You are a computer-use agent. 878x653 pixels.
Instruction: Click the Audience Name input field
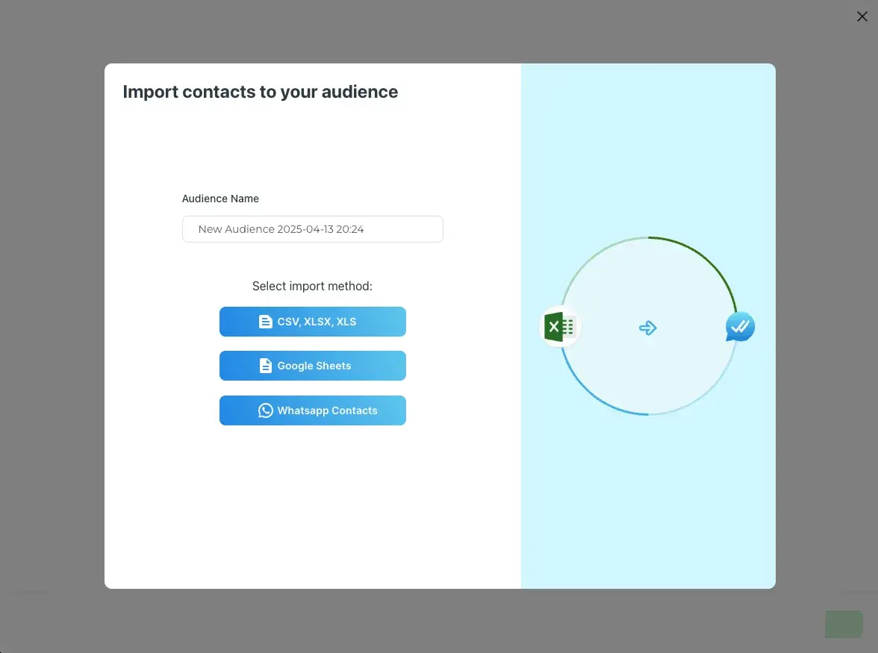312,229
